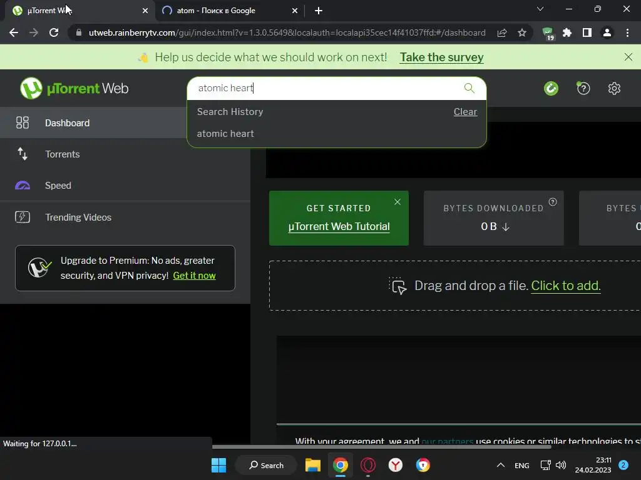The width and height of the screenshot is (641, 480).
Task: Click the Trending Videos icon in sidebar
Action: tap(23, 217)
